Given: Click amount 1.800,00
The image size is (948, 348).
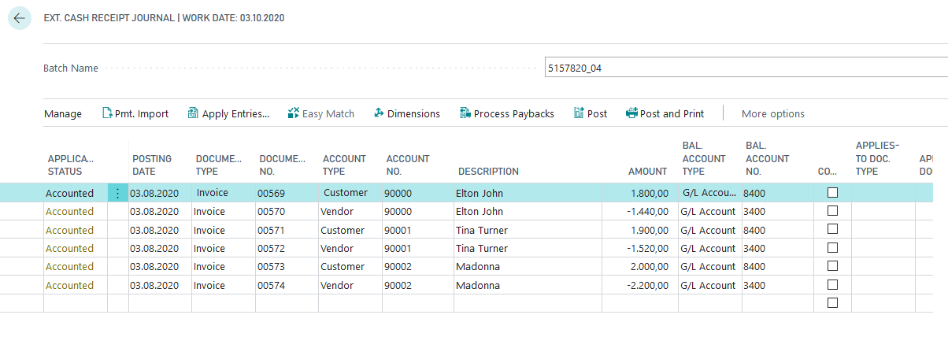Looking at the screenshot, I should point(650,193).
